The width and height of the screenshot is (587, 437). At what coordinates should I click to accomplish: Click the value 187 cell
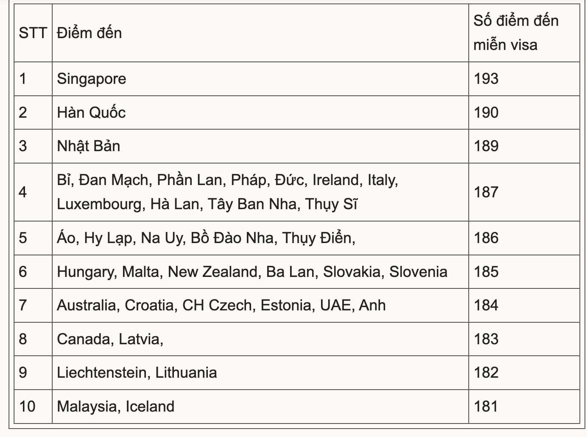[486, 192]
